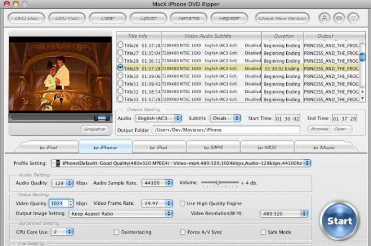
Task: Switch to the to MOV tab
Action: point(267,147)
